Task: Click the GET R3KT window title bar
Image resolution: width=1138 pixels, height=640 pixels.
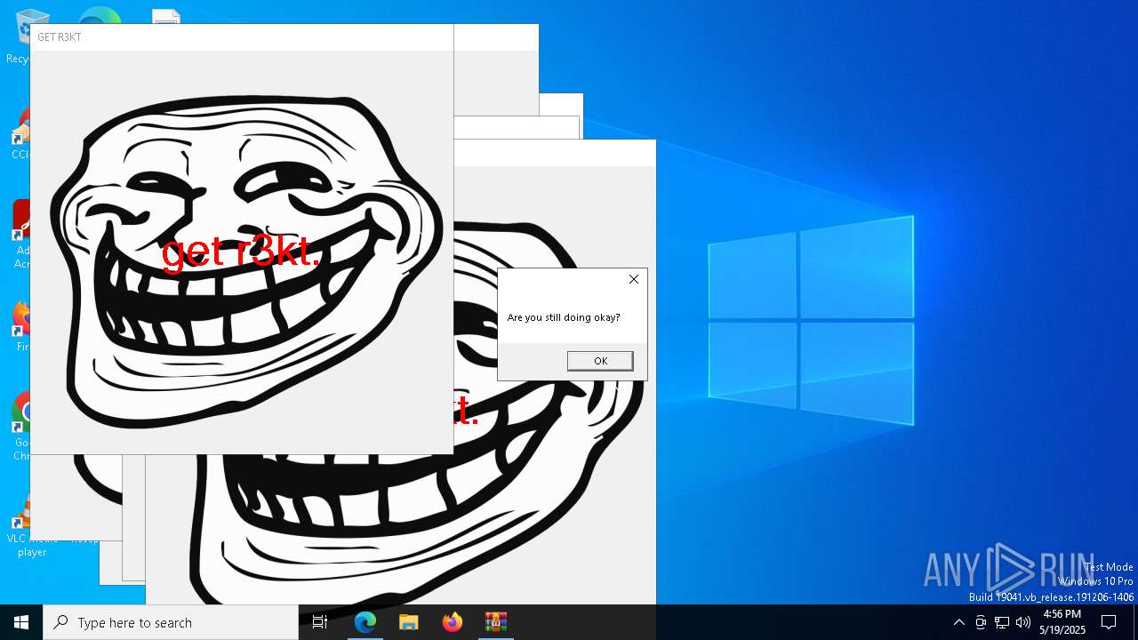Action: click(242, 37)
